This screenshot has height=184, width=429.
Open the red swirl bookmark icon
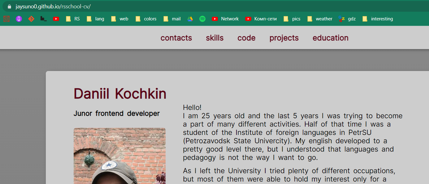pyautogui.click(x=7, y=19)
